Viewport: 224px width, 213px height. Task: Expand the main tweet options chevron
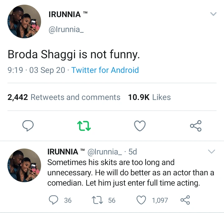point(213,14)
